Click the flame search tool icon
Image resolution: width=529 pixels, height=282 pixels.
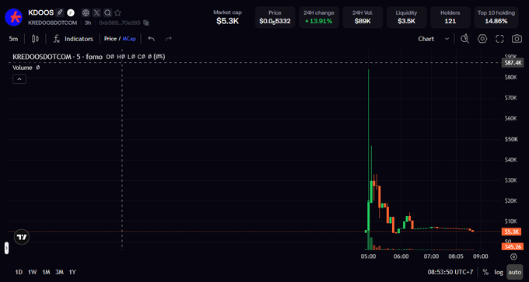(x=465, y=39)
